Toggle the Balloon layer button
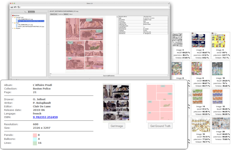 (66, 14)
